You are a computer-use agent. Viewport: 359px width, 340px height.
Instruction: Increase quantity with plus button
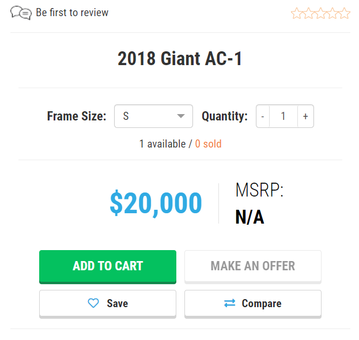click(305, 116)
